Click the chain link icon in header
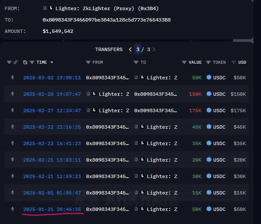 point(16,62)
